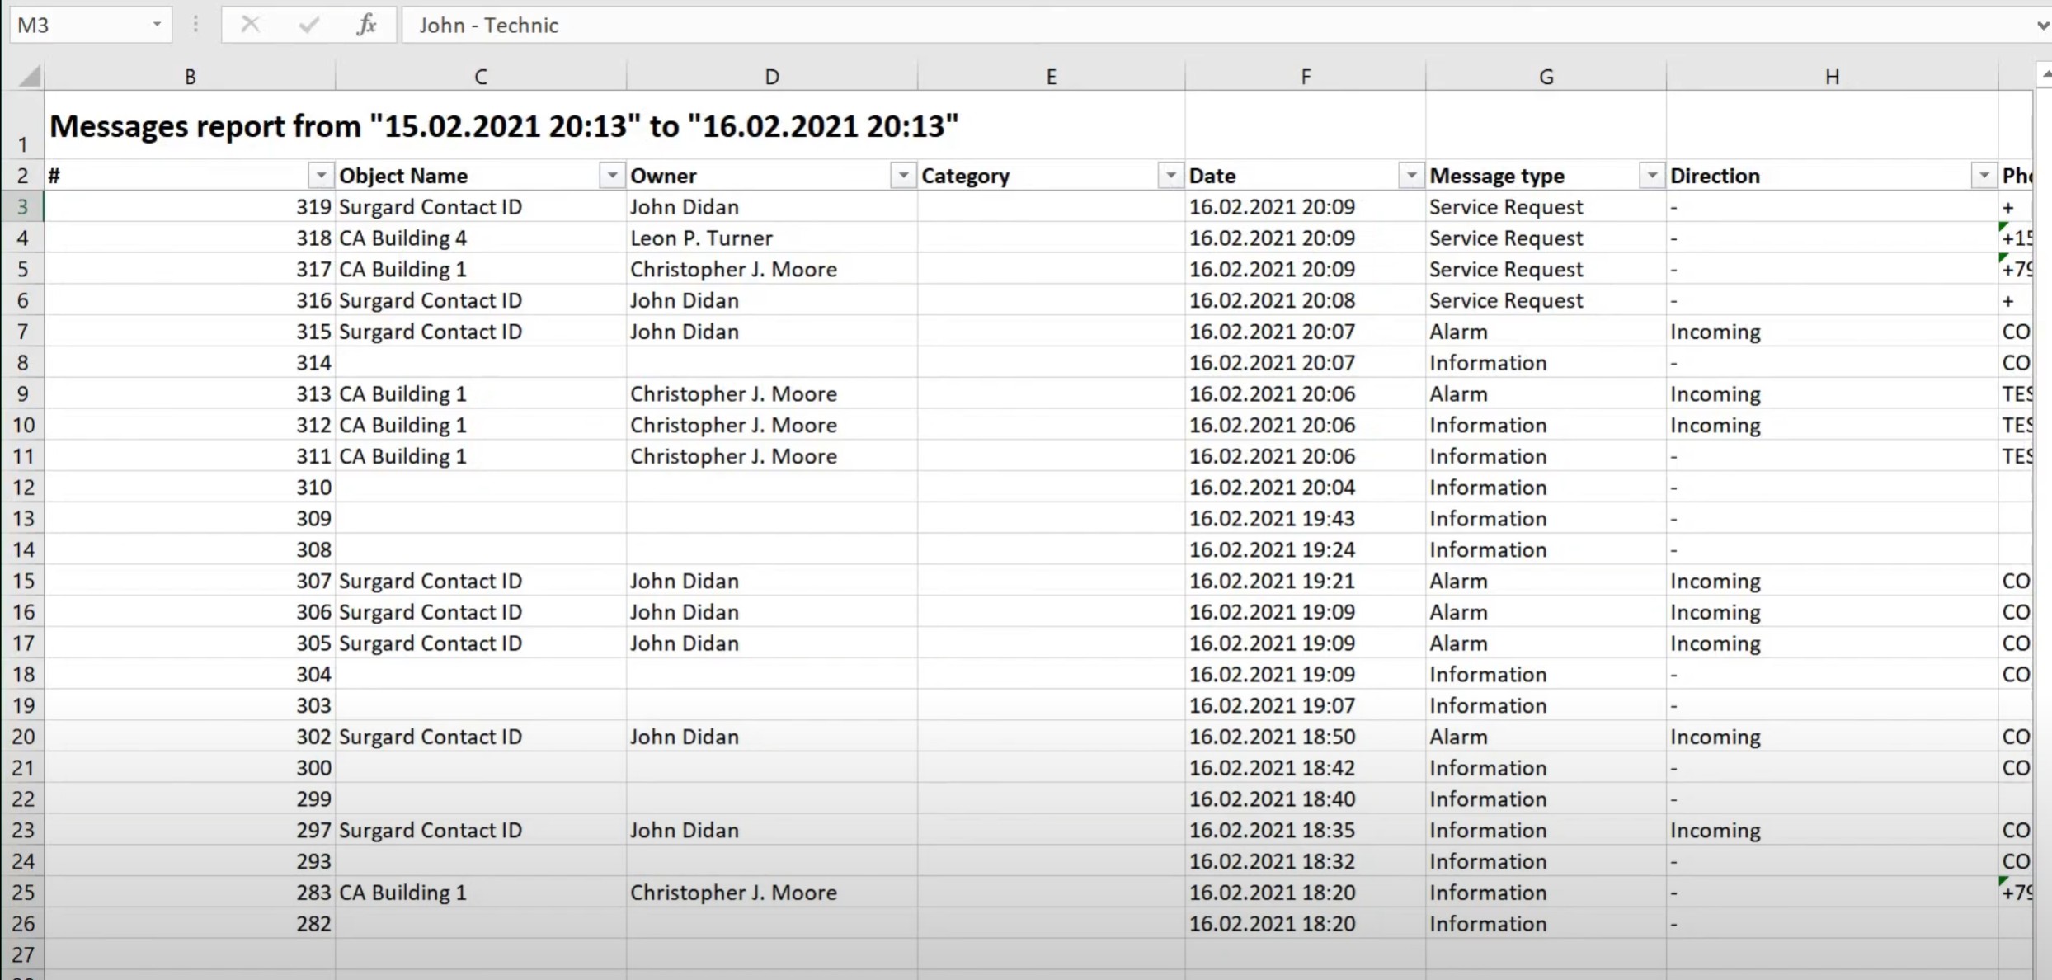Image resolution: width=2052 pixels, height=980 pixels.
Task: Select Incoming cell in row 23
Action: tap(1832, 831)
